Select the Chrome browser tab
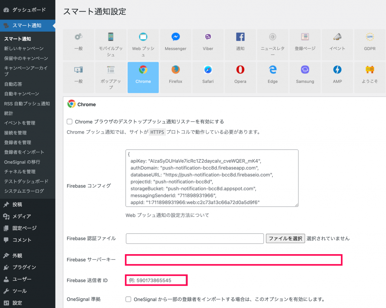 pyautogui.click(x=143, y=78)
